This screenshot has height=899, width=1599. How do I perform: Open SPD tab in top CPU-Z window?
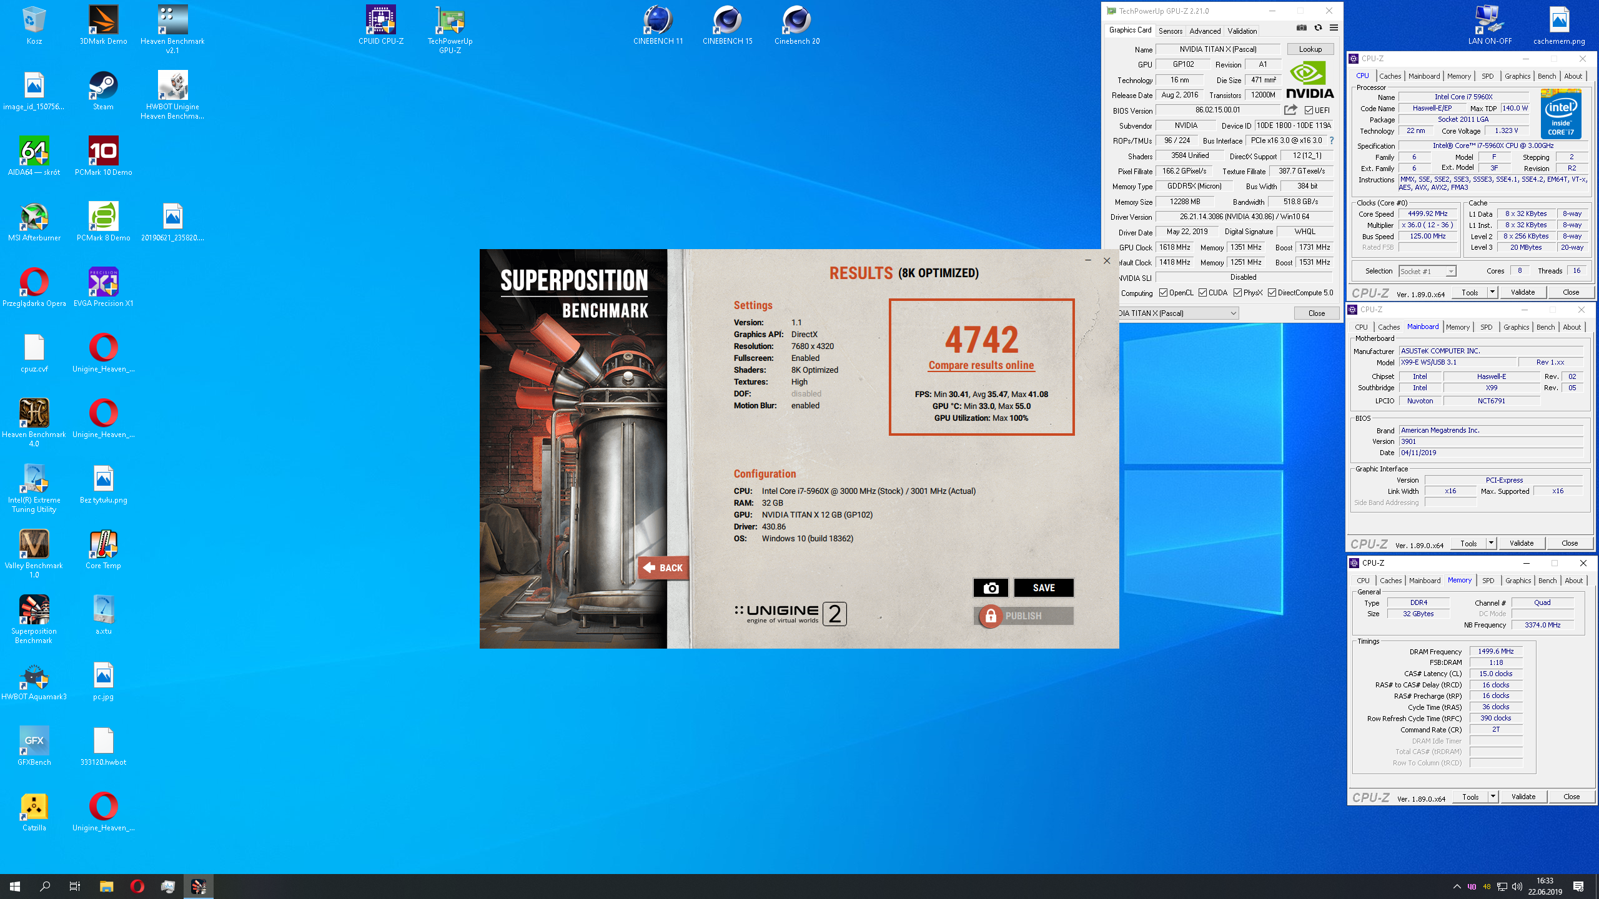click(1487, 76)
